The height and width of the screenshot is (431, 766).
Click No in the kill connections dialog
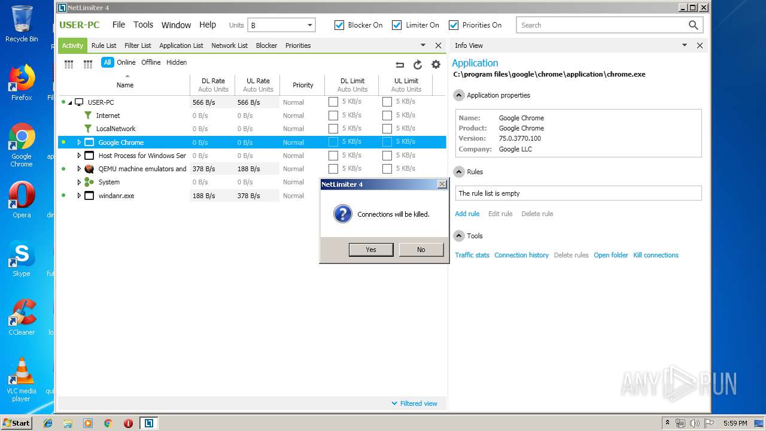coord(421,250)
